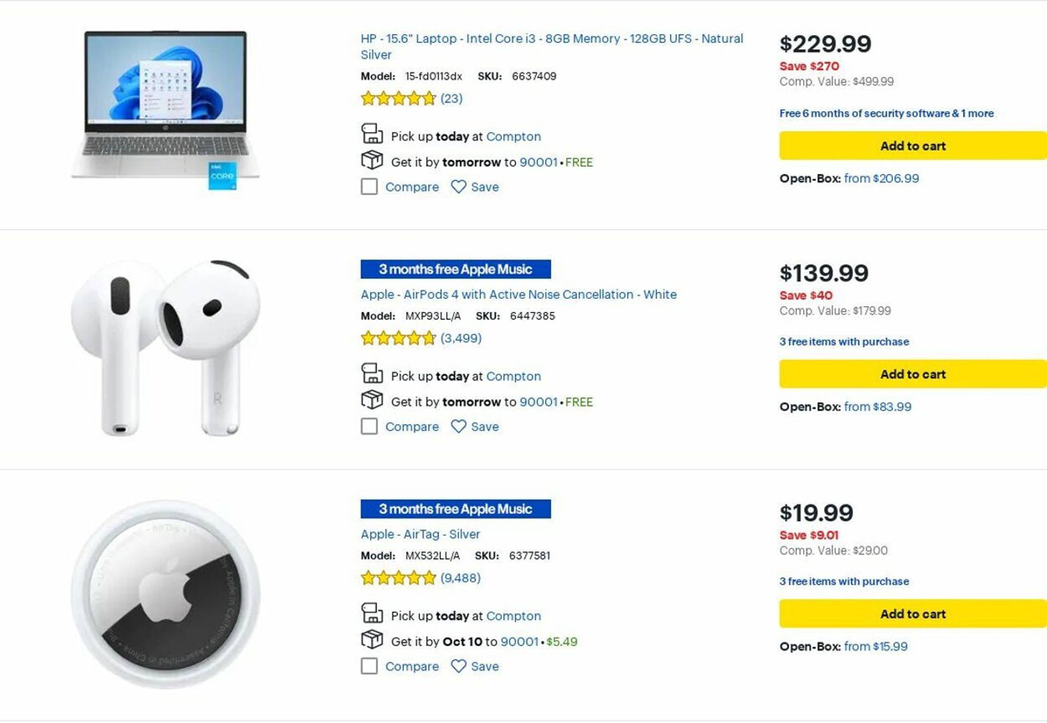Click the HP laptop product thumbnail
The height and width of the screenshot is (723, 1047).
[166, 109]
